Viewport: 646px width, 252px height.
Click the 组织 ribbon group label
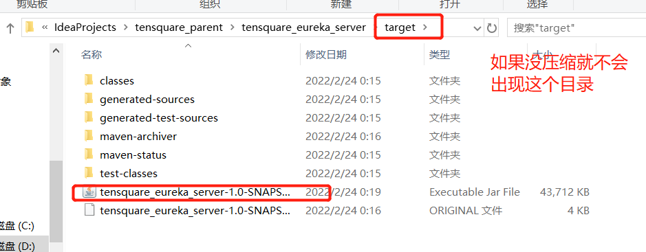[x=210, y=4]
